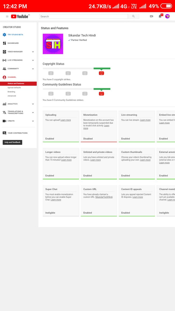The image size is (175, 311).
Task: Click the YouTube logo
Action: coord(19,16)
